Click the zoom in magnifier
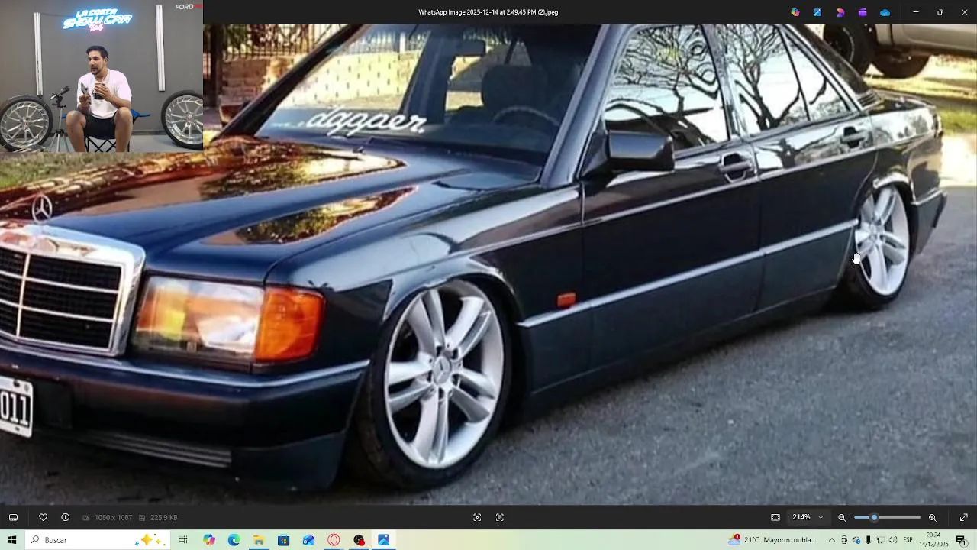The width and height of the screenshot is (977, 550). tap(932, 517)
